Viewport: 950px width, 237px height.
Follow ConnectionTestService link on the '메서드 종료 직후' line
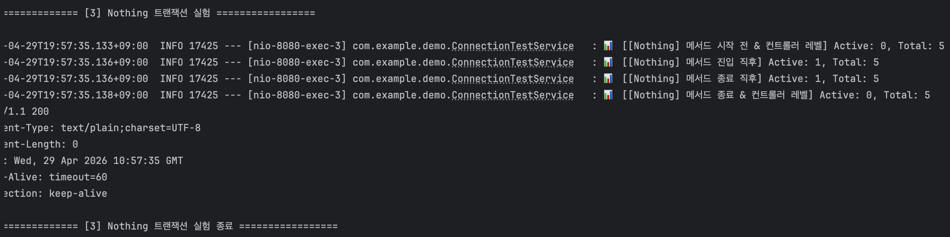[x=512, y=79]
